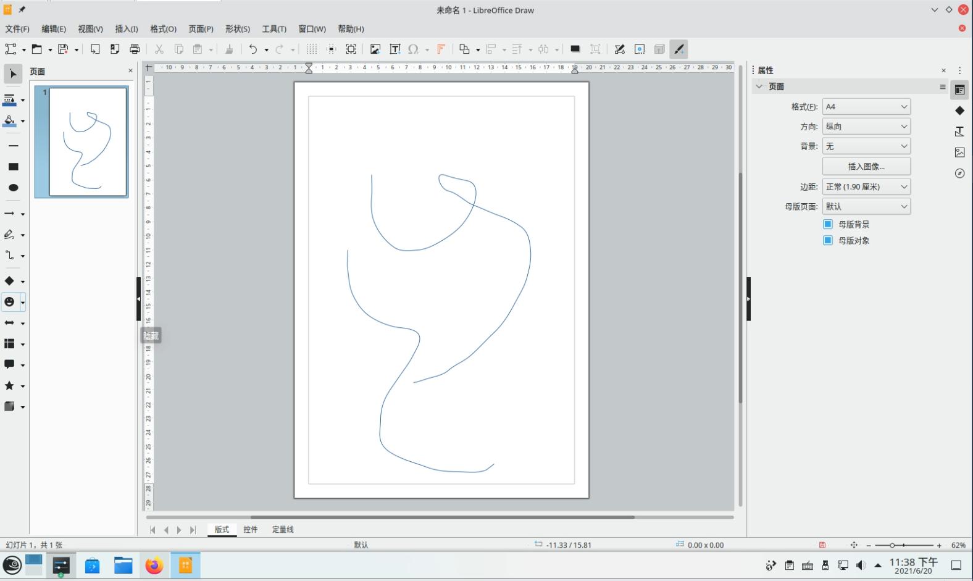973x581 pixels.
Task: Click the zoom slider in status bar
Action: (x=903, y=545)
